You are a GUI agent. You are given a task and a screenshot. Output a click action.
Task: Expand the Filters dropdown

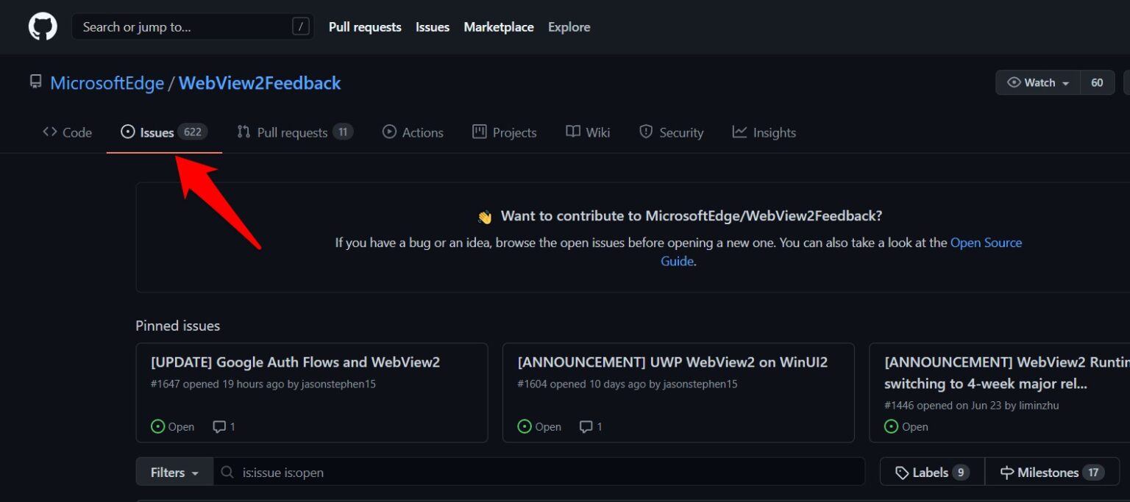(x=174, y=472)
